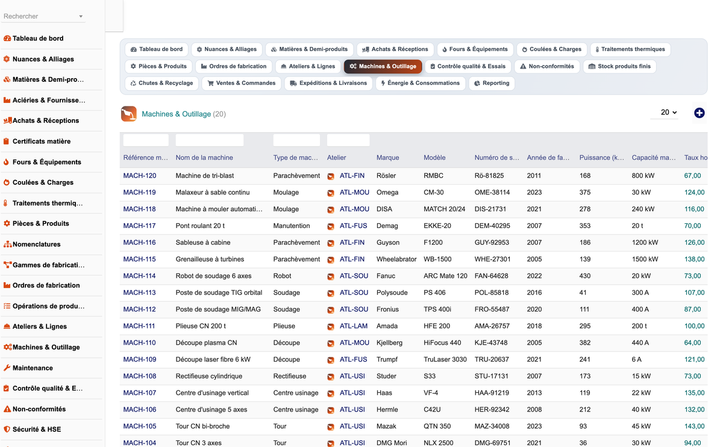
Task: Click the cell 'Robot de soudage 6 axes'
Action: point(213,276)
